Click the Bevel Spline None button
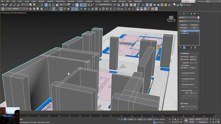This screenshot has height=124, width=221. [x=193, y=68]
